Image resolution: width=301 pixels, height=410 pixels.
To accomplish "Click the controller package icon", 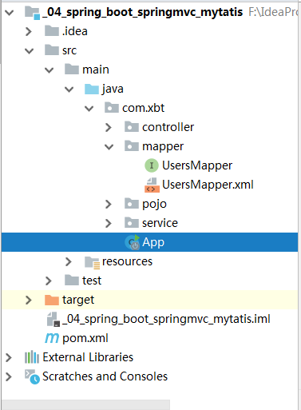I will click(x=132, y=127).
